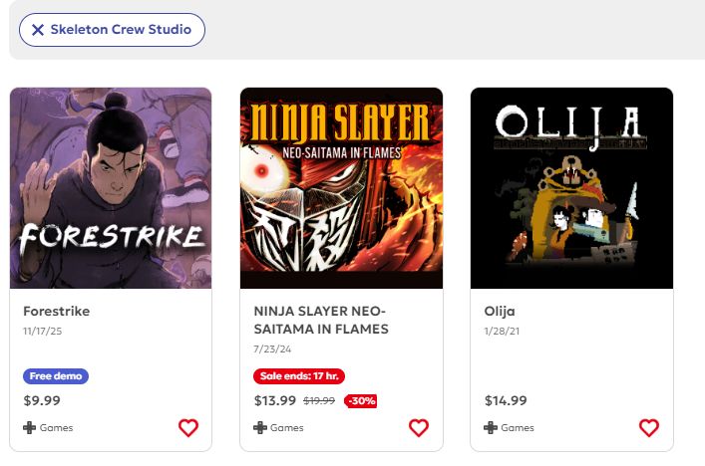Screen dimensions: 705x466
Task: Click Games category icon under Olija
Action: [491, 428]
